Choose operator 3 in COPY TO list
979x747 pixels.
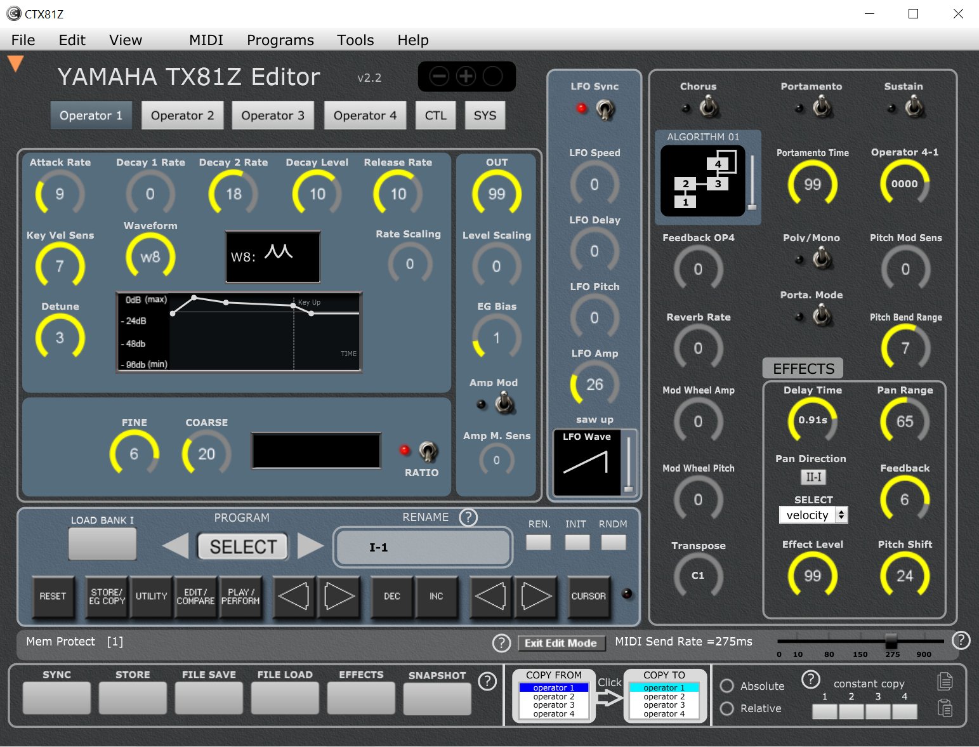pyautogui.click(x=664, y=705)
